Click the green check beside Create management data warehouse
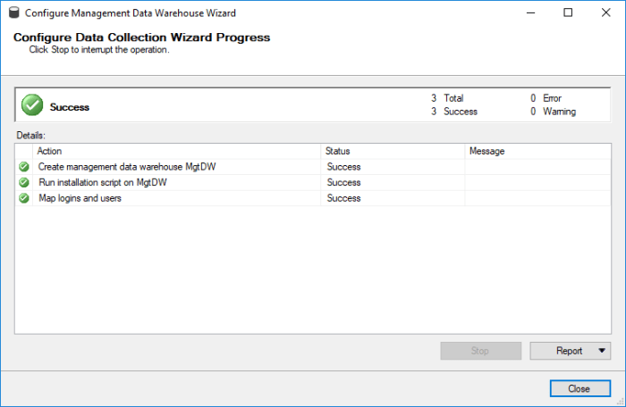The width and height of the screenshot is (626, 407). click(x=24, y=167)
